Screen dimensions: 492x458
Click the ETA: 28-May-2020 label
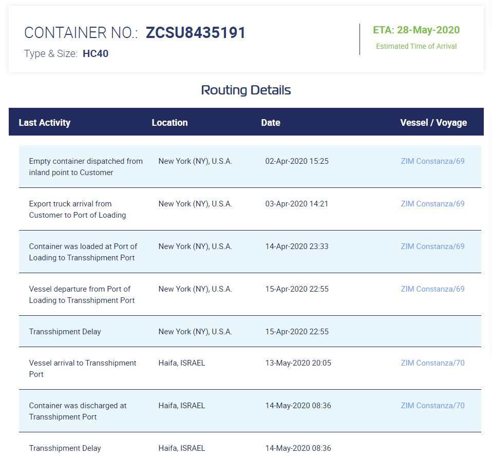(x=416, y=30)
